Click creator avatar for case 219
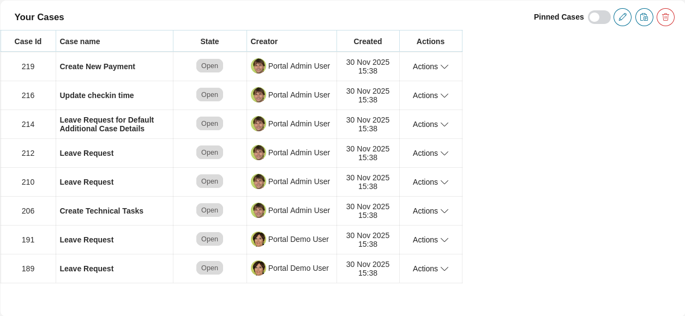The image size is (685, 316). click(x=259, y=66)
